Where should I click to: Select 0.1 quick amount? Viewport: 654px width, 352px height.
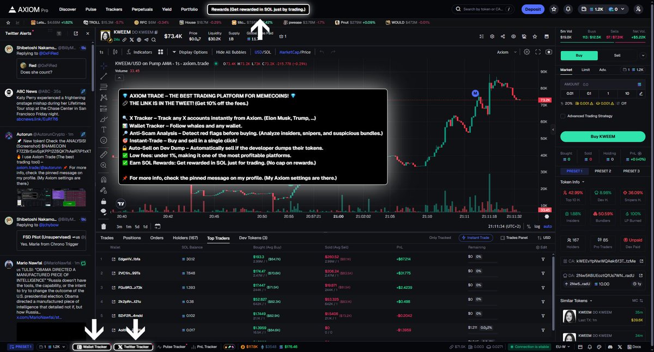pyautogui.click(x=589, y=93)
